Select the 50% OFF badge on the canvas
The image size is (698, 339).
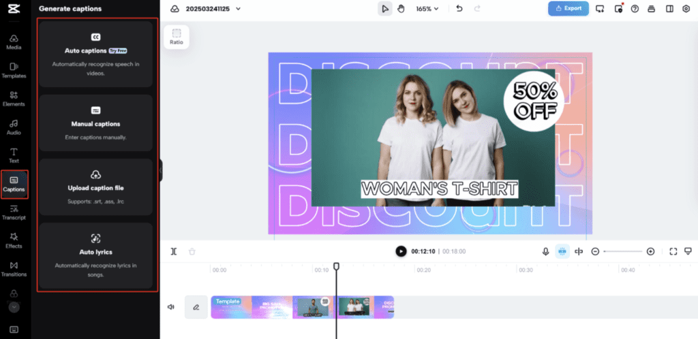[x=534, y=101]
